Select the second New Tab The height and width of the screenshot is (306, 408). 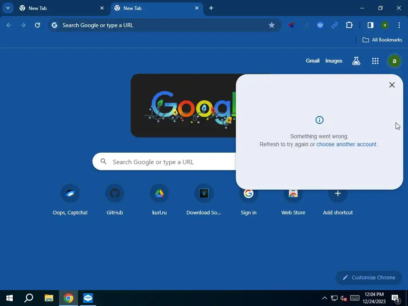tap(156, 8)
